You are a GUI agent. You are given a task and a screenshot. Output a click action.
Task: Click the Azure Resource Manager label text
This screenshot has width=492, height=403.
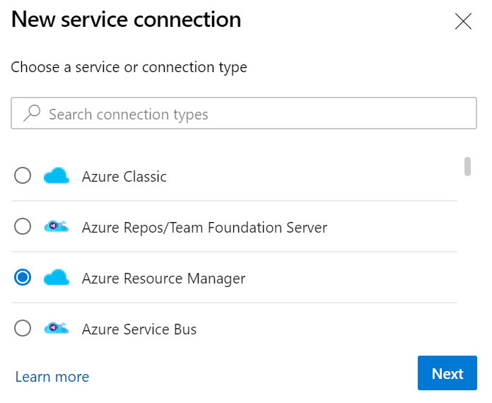point(163,279)
